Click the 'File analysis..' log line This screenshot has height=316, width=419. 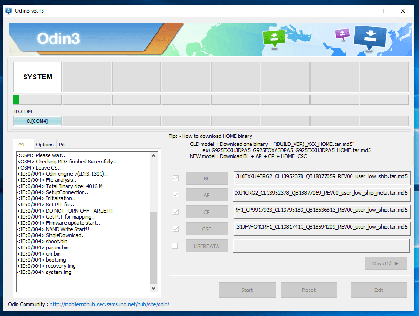47,180
